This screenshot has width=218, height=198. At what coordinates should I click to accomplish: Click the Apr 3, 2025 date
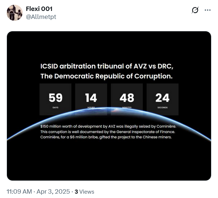click(53, 191)
